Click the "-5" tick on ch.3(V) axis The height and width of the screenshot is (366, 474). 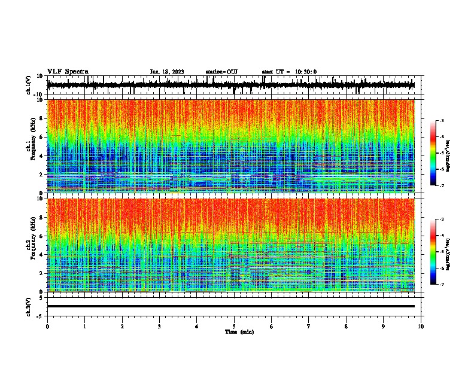40,316
